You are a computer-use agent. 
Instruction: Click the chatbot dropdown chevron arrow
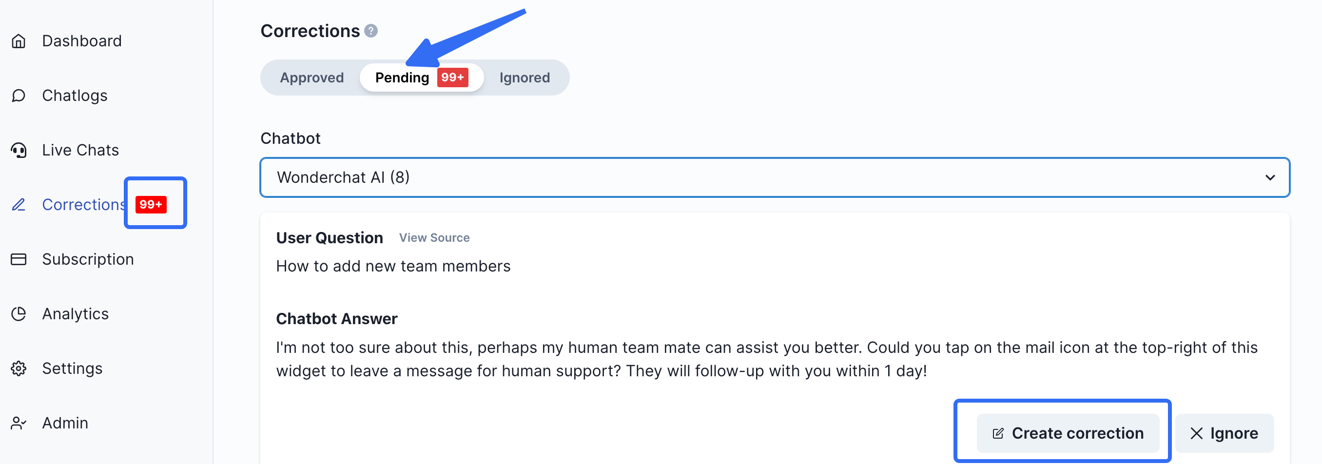point(1270,177)
